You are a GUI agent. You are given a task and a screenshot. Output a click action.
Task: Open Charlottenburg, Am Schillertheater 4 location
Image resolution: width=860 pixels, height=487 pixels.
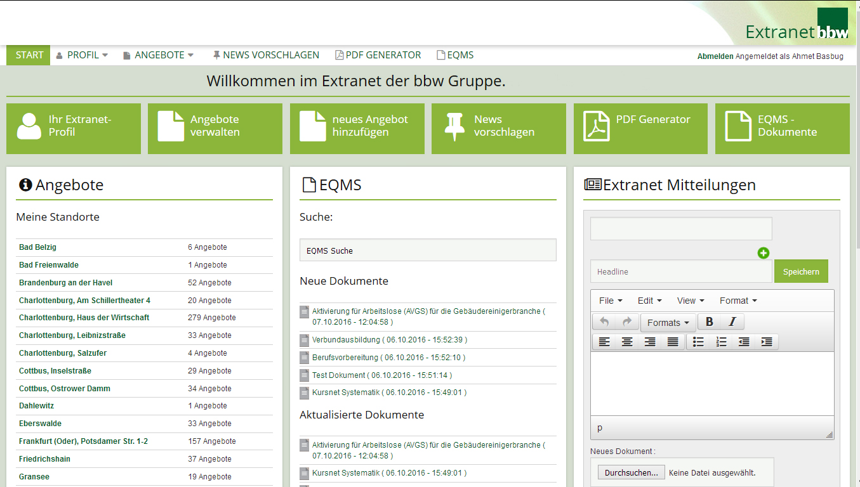84,301
